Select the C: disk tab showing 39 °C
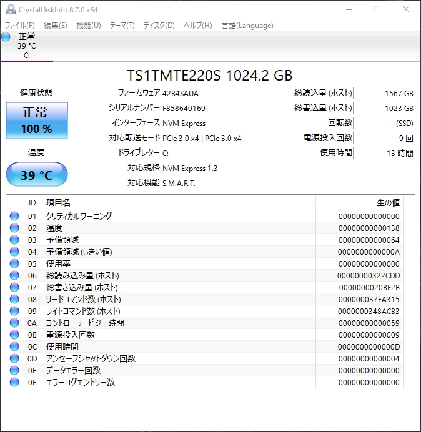The image size is (421, 432). pyautogui.click(x=27, y=46)
